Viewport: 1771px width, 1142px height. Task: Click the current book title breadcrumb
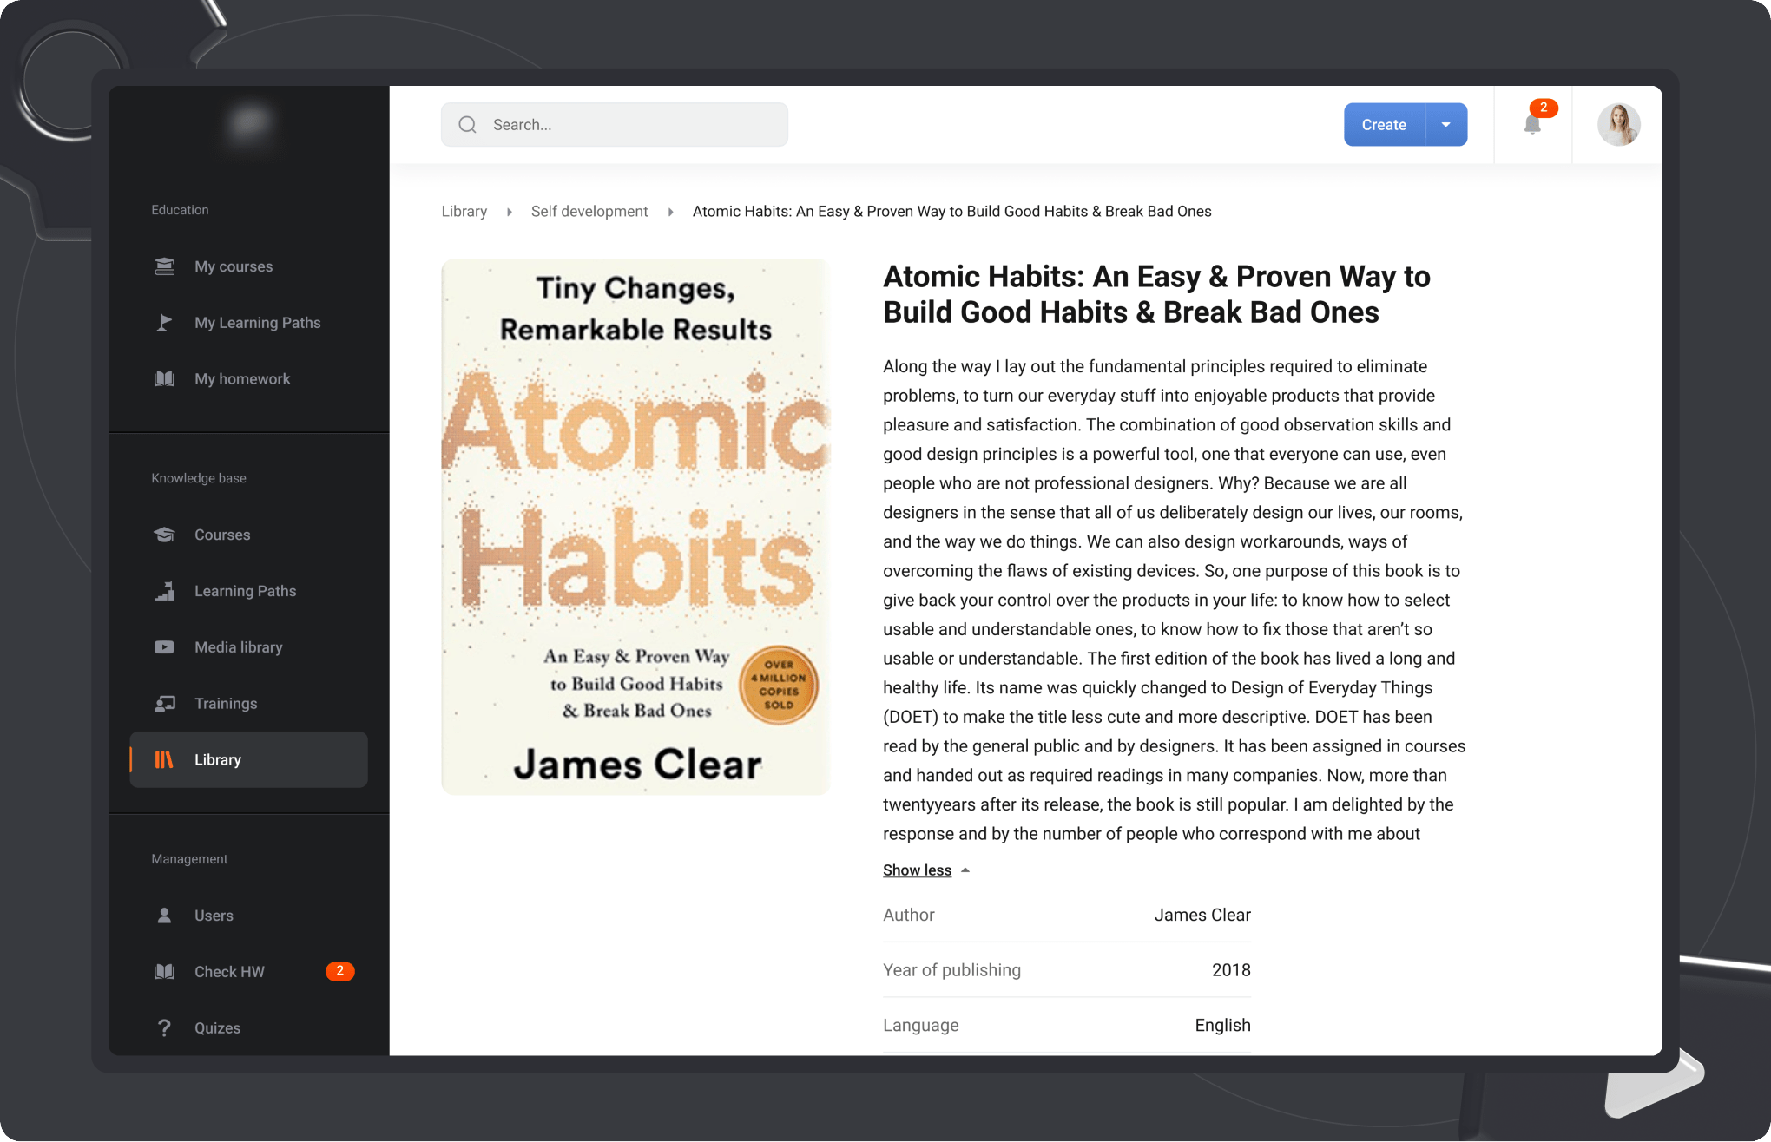point(951,212)
